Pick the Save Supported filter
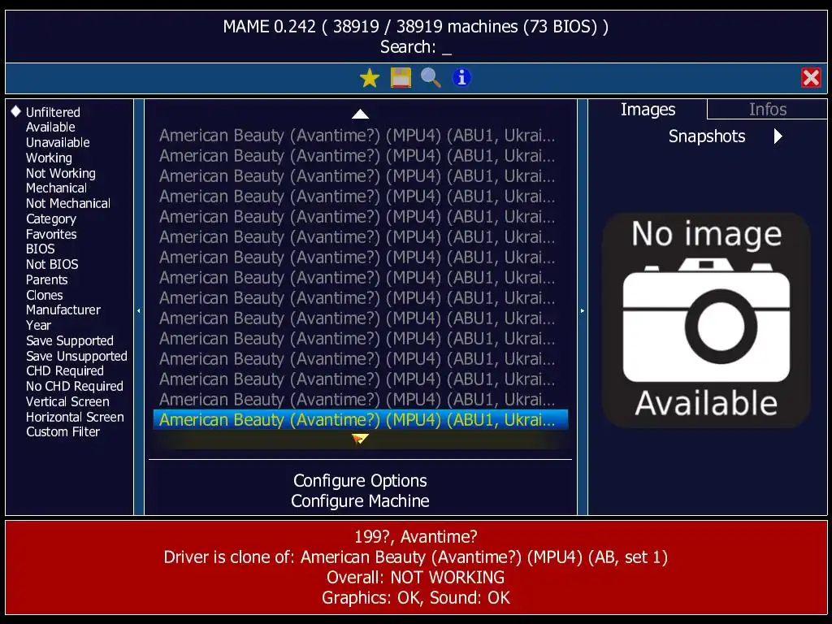 coord(70,341)
